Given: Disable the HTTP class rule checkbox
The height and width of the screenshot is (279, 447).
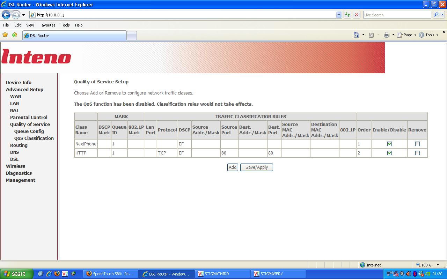Looking at the screenshot, I should coord(389,153).
